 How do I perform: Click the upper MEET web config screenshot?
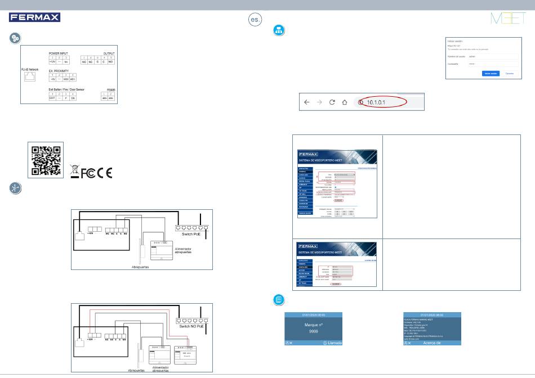(x=337, y=184)
